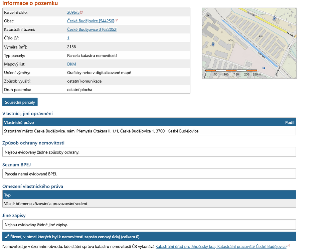Expand the Řízení cenový údaj section
Viewport: 334px width, 252px height.
[x=149, y=237]
